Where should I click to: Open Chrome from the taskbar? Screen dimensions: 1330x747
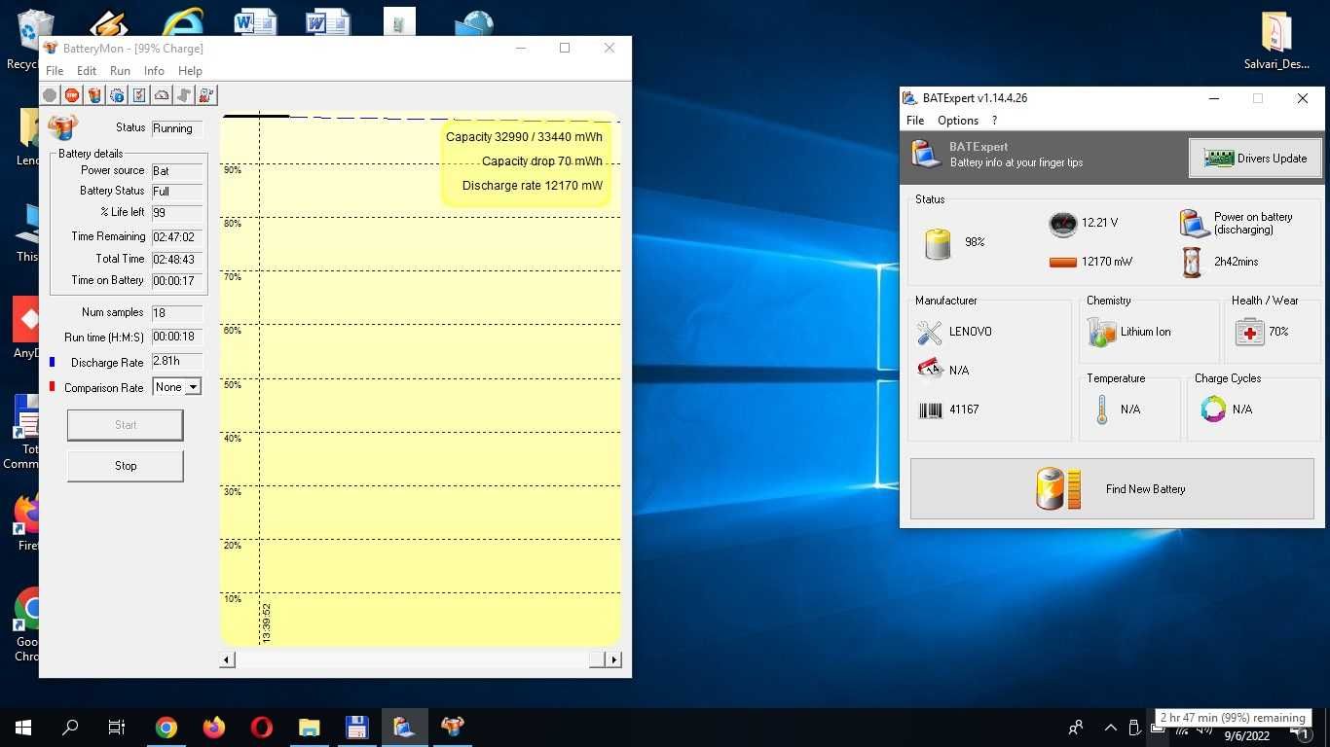click(x=166, y=727)
